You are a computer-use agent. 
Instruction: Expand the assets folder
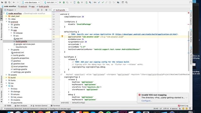click(6, 75)
